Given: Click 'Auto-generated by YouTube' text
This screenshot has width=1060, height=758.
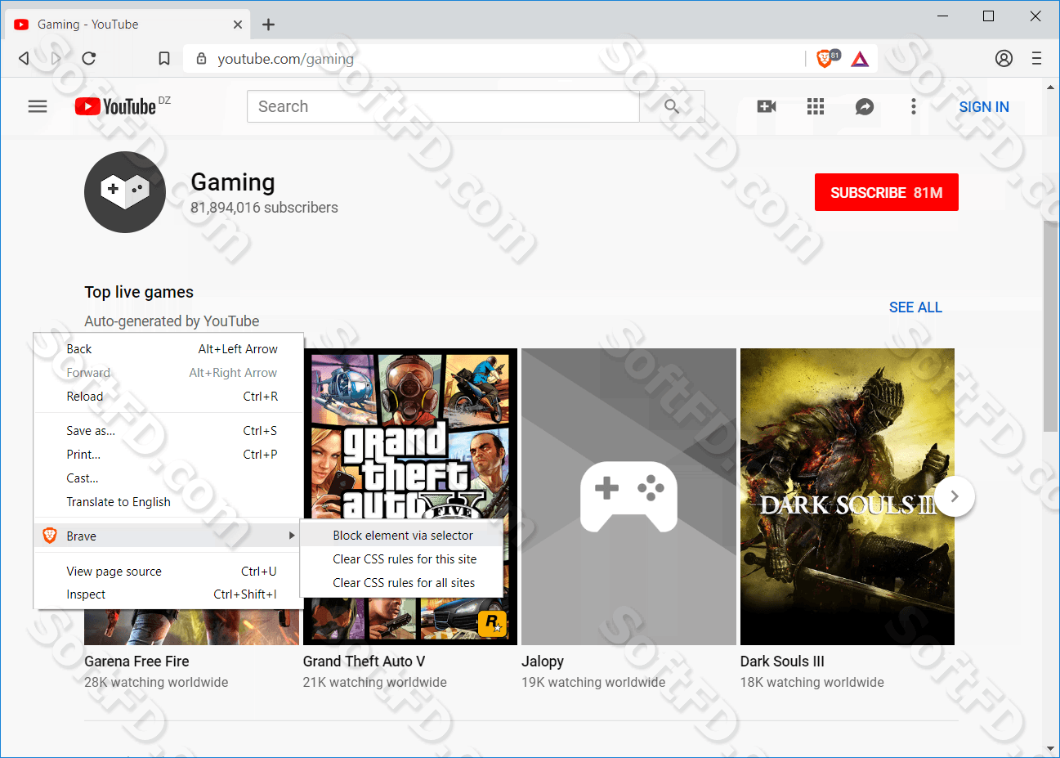Looking at the screenshot, I should (x=172, y=321).
